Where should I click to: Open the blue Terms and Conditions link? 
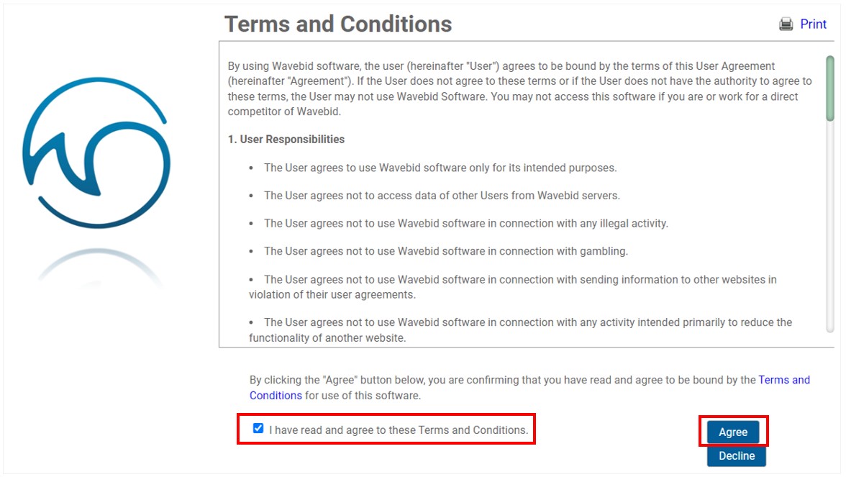[783, 380]
